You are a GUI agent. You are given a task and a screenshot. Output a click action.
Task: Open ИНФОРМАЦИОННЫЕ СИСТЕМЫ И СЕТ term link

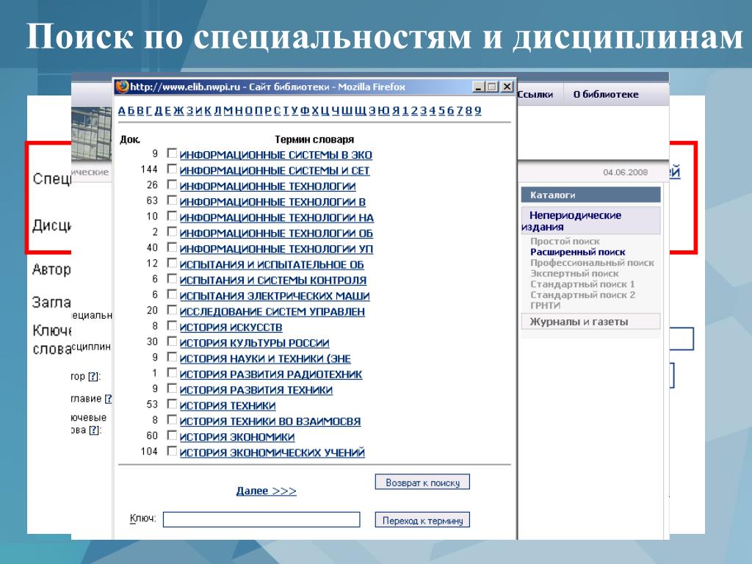coord(275,170)
